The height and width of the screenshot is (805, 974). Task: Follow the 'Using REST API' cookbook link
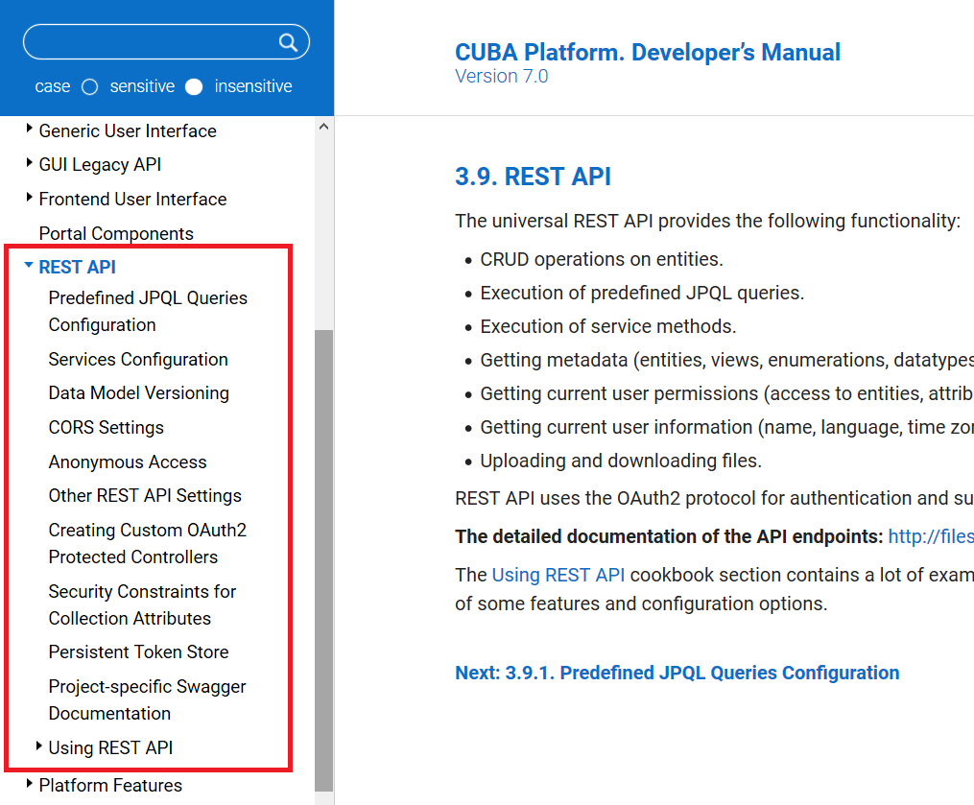(558, 575)
